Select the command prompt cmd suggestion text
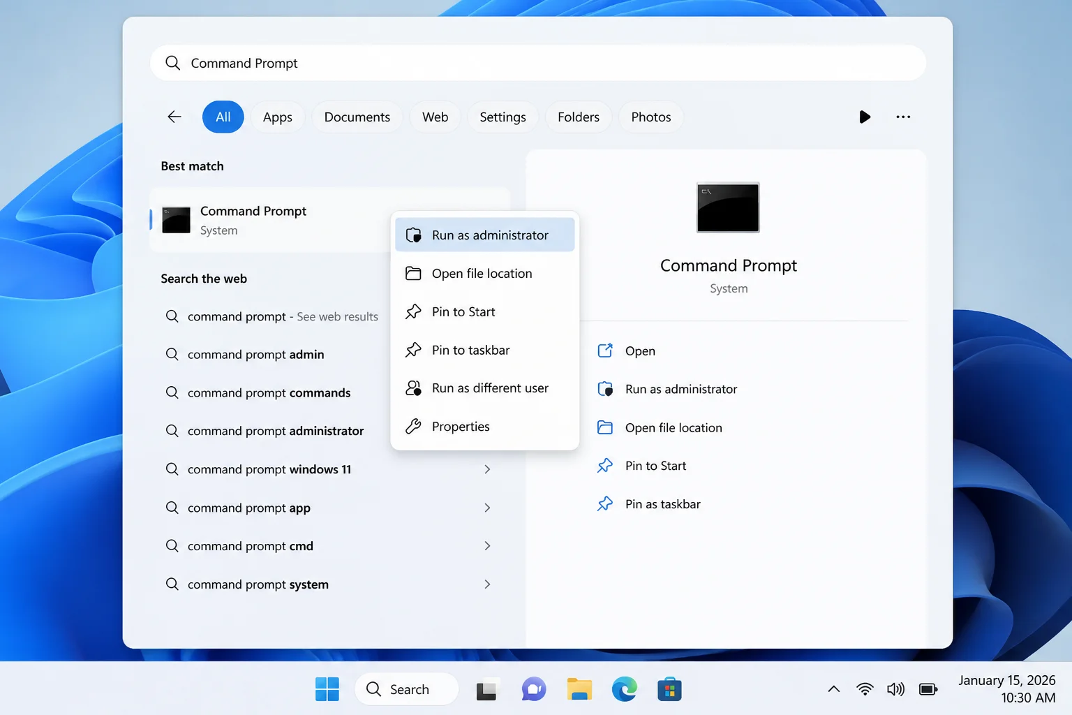 (x=251, y=545)
